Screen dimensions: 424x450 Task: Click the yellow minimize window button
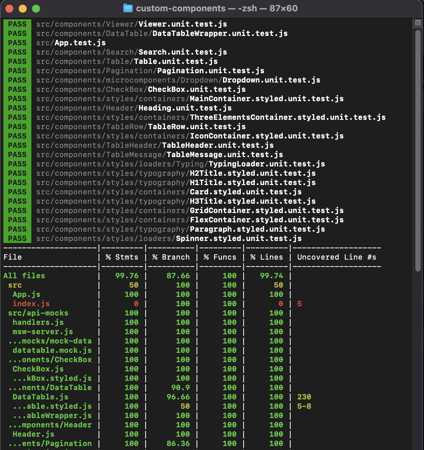coord(23,9)
